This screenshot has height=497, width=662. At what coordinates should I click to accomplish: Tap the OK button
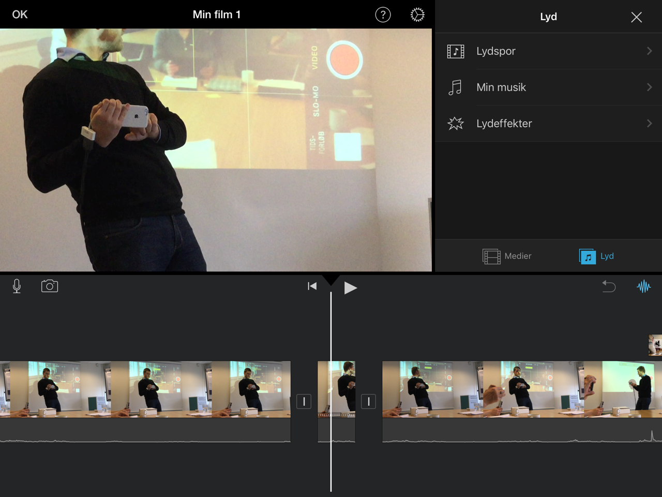(20, 14)
